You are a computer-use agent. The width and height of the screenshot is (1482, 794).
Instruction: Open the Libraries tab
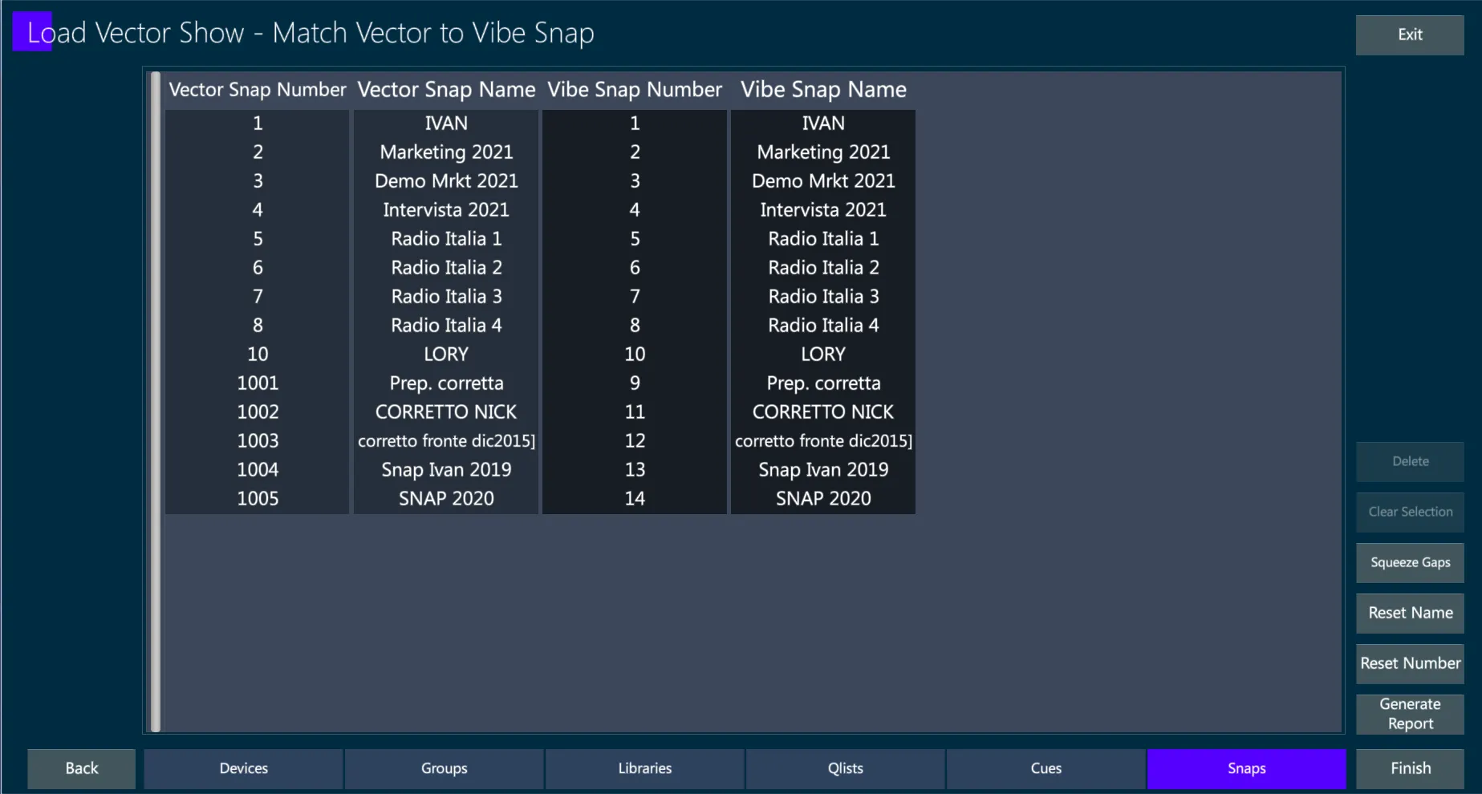[645, 768]
